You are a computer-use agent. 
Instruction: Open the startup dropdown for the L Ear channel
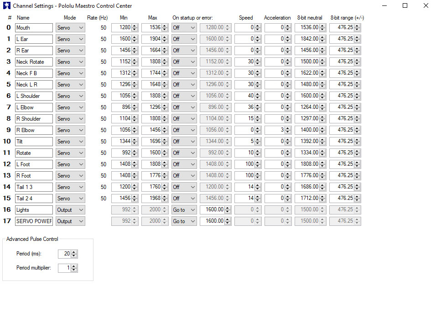click(184, 39)
